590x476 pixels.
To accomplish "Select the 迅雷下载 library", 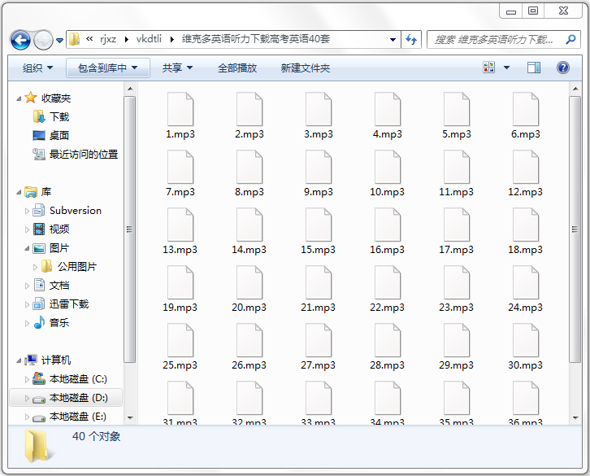I will pyautogui.click(x=61, y=304).
